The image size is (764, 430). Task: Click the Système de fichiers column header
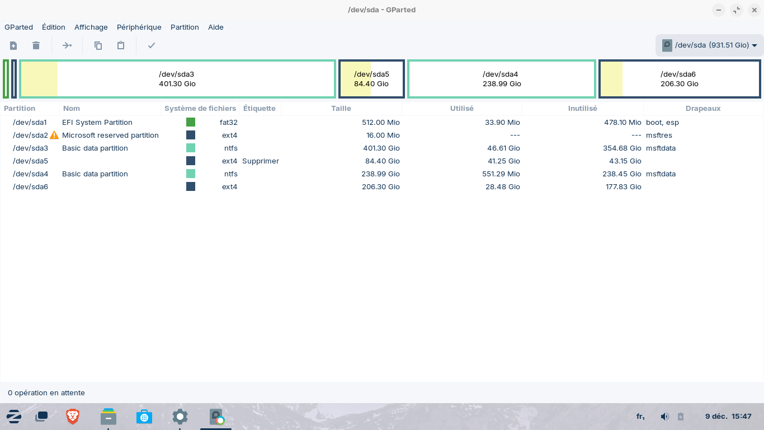pos(200,108)
